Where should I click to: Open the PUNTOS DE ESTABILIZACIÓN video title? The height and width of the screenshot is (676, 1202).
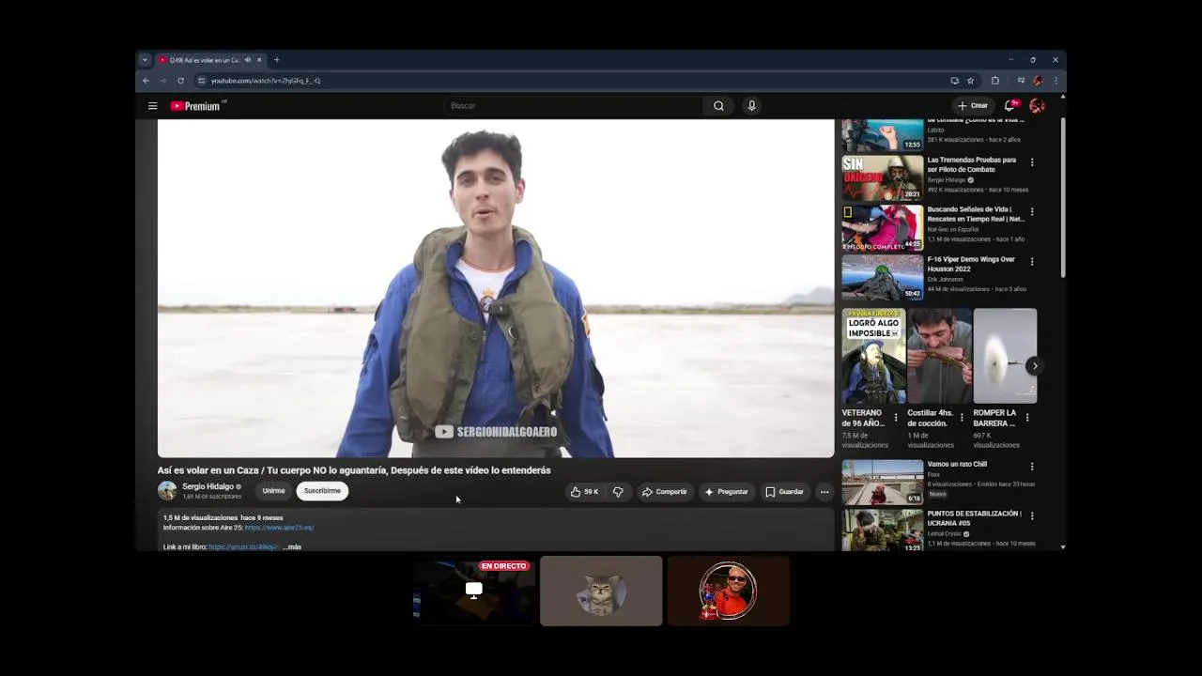tap(974, 518)
